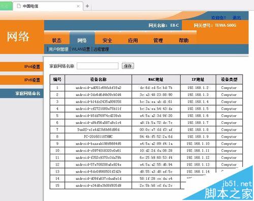This screenshot has width=254, height=201.
Task: Select device name android-f352c9370c3da79b
Action: [x=99, y=157]
